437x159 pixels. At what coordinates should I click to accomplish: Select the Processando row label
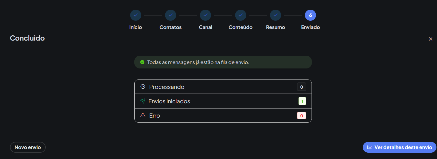click(167, 87)
